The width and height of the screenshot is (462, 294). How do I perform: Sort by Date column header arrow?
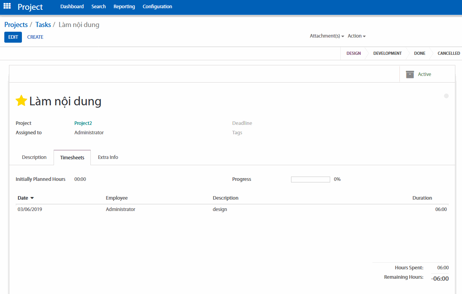(32, 198)
